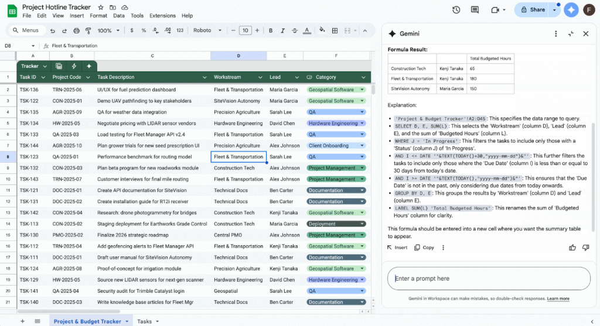Open the Workstream column filter dropdown

[261, 77]
